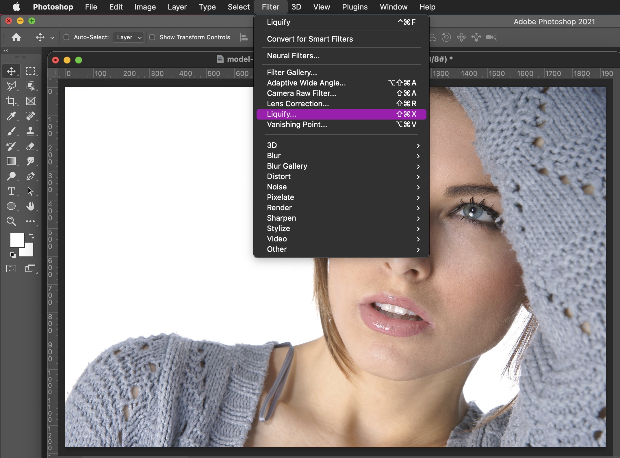
Task: Select the Brush tool
Action: click(x=11, y=131)
